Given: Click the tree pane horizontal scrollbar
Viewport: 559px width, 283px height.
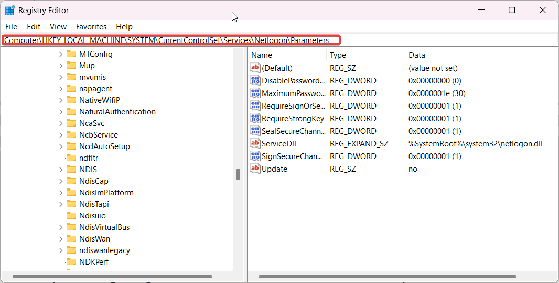Looking at the screenshot, I should coord(112,276).
